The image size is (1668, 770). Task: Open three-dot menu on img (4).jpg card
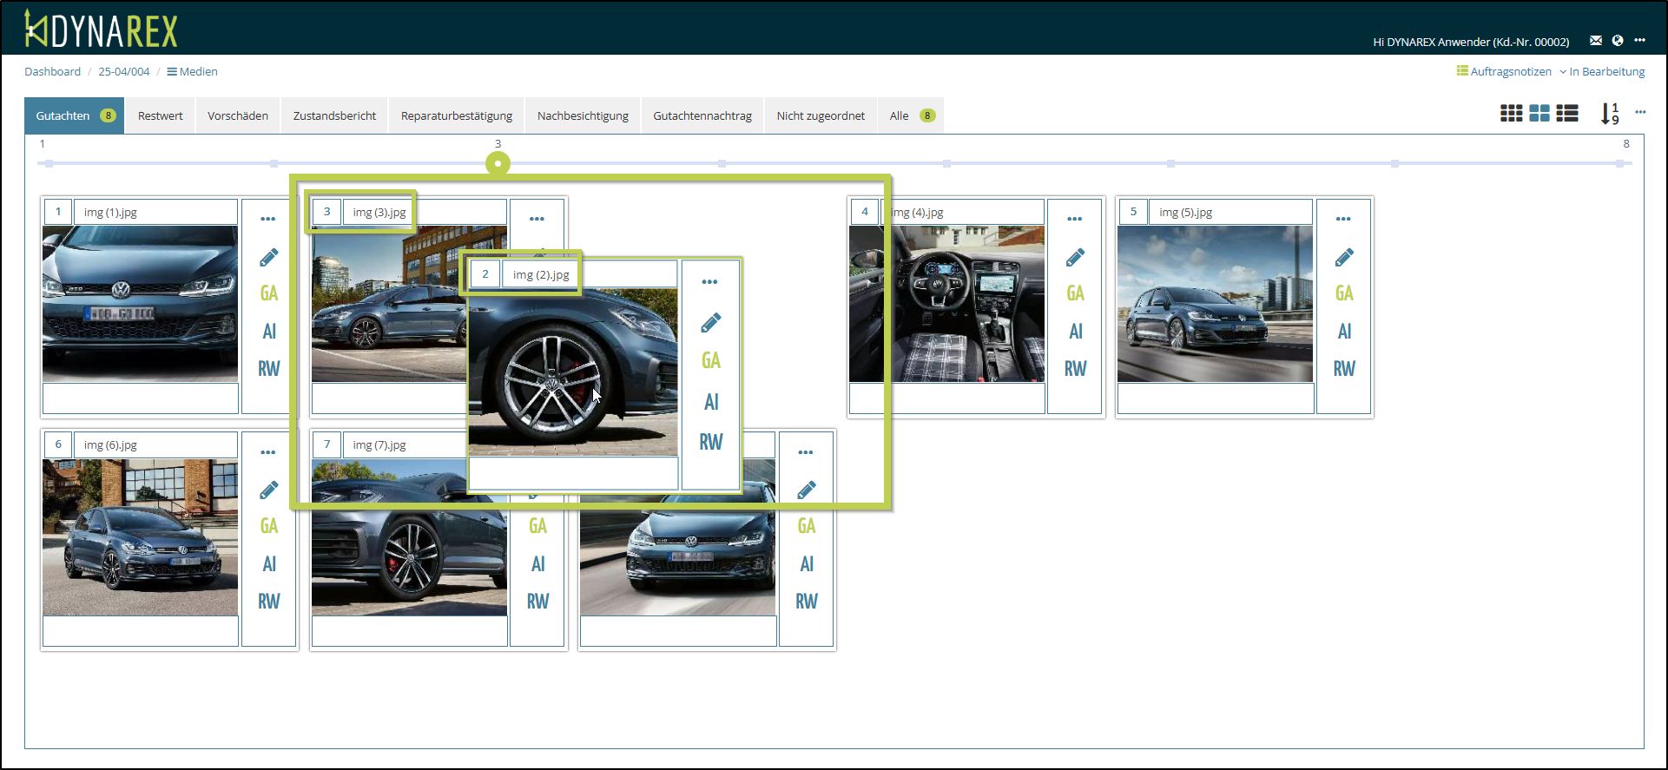click(1075, 219)
